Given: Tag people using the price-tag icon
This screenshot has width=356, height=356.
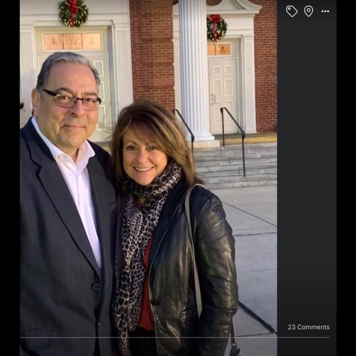Looking at the screenshot, I should point(292,11).
